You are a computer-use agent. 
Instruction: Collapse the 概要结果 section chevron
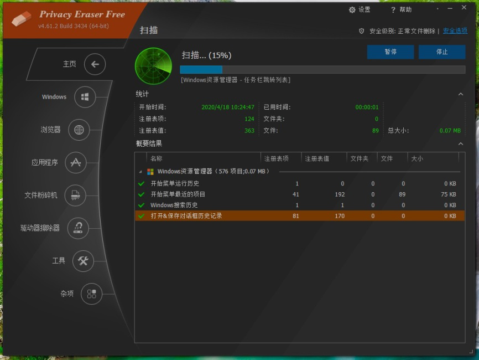[461, 144]
